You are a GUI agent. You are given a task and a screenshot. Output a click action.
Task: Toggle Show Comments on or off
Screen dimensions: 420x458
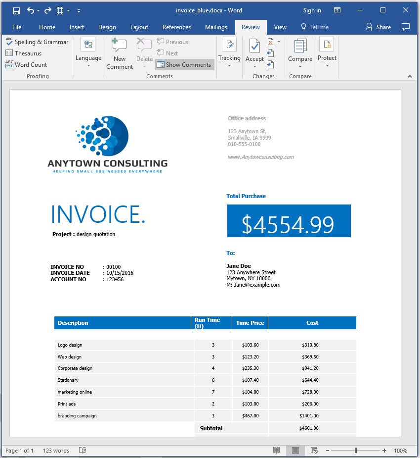pyautogui.click(x=184, y=64)
